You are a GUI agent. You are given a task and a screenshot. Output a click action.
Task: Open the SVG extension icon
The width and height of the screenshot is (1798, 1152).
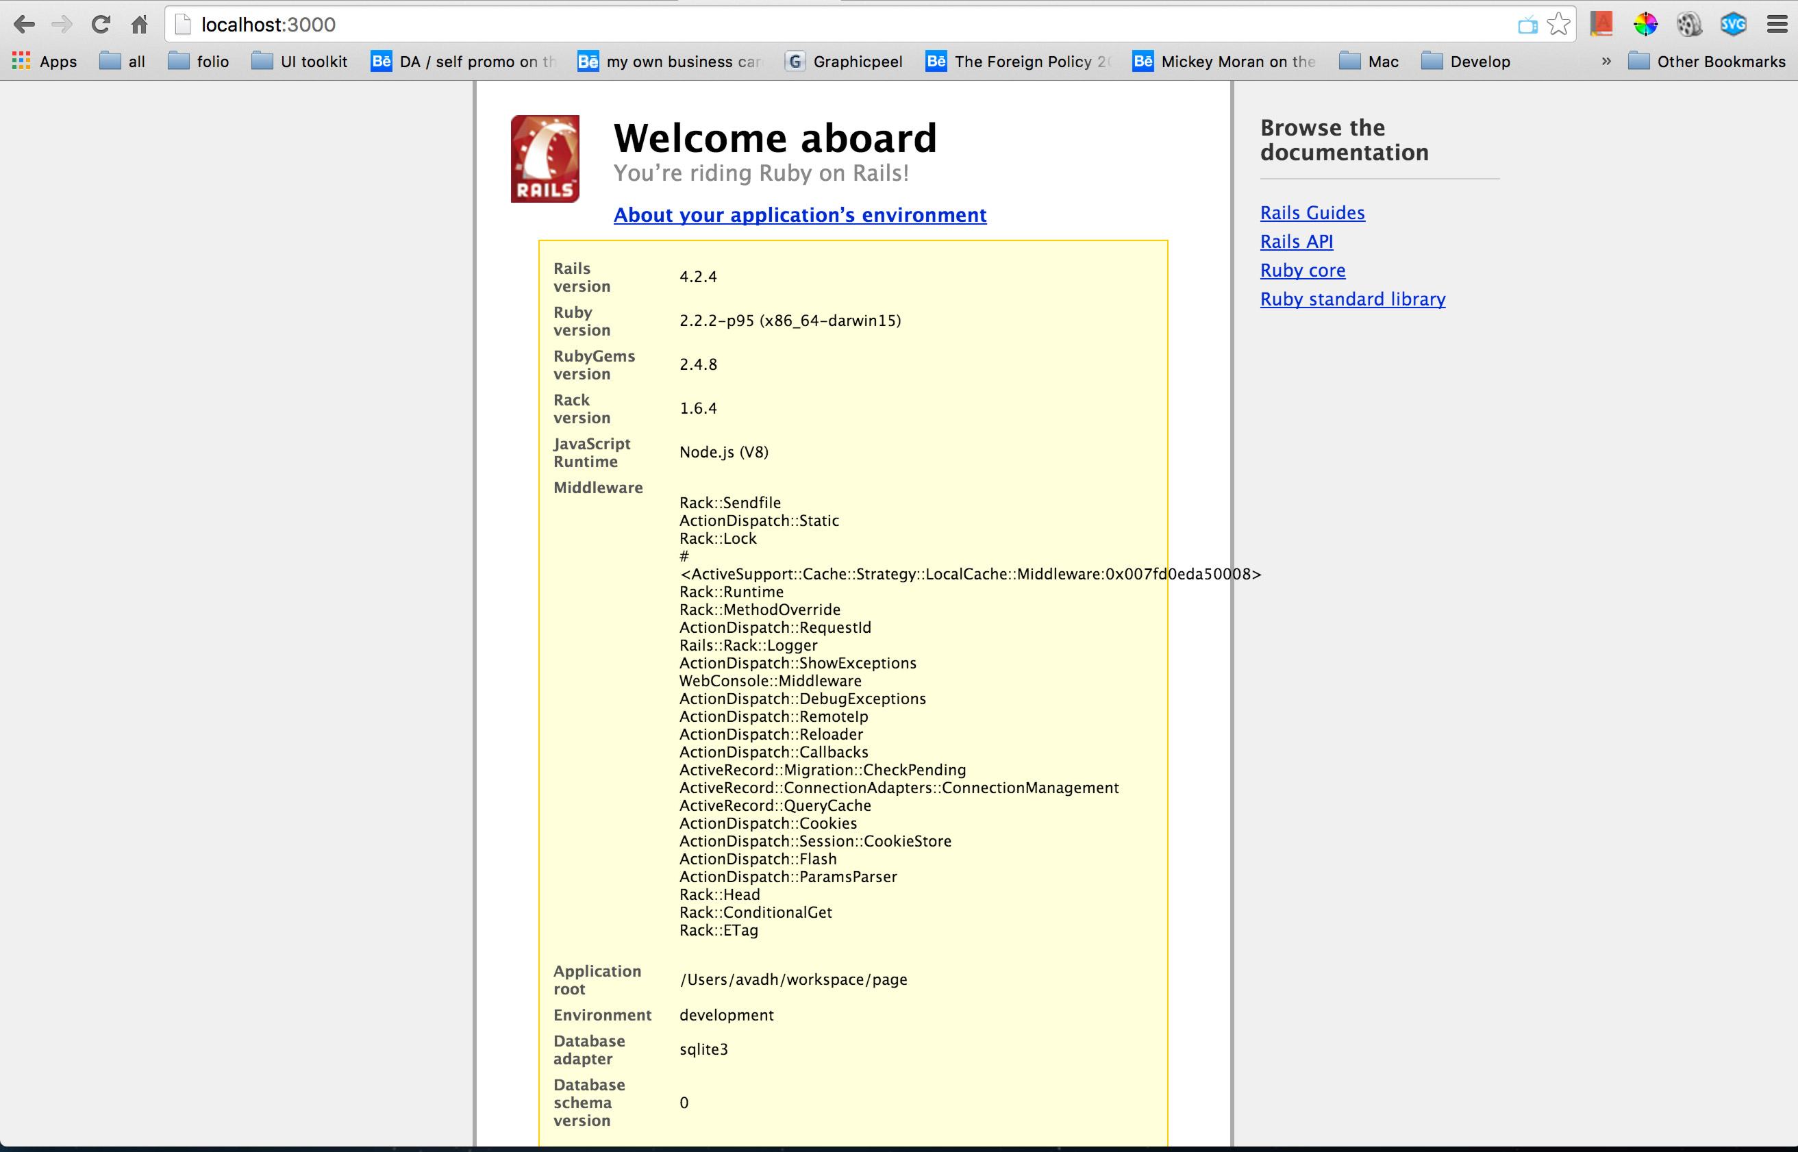pos(1733,24)
